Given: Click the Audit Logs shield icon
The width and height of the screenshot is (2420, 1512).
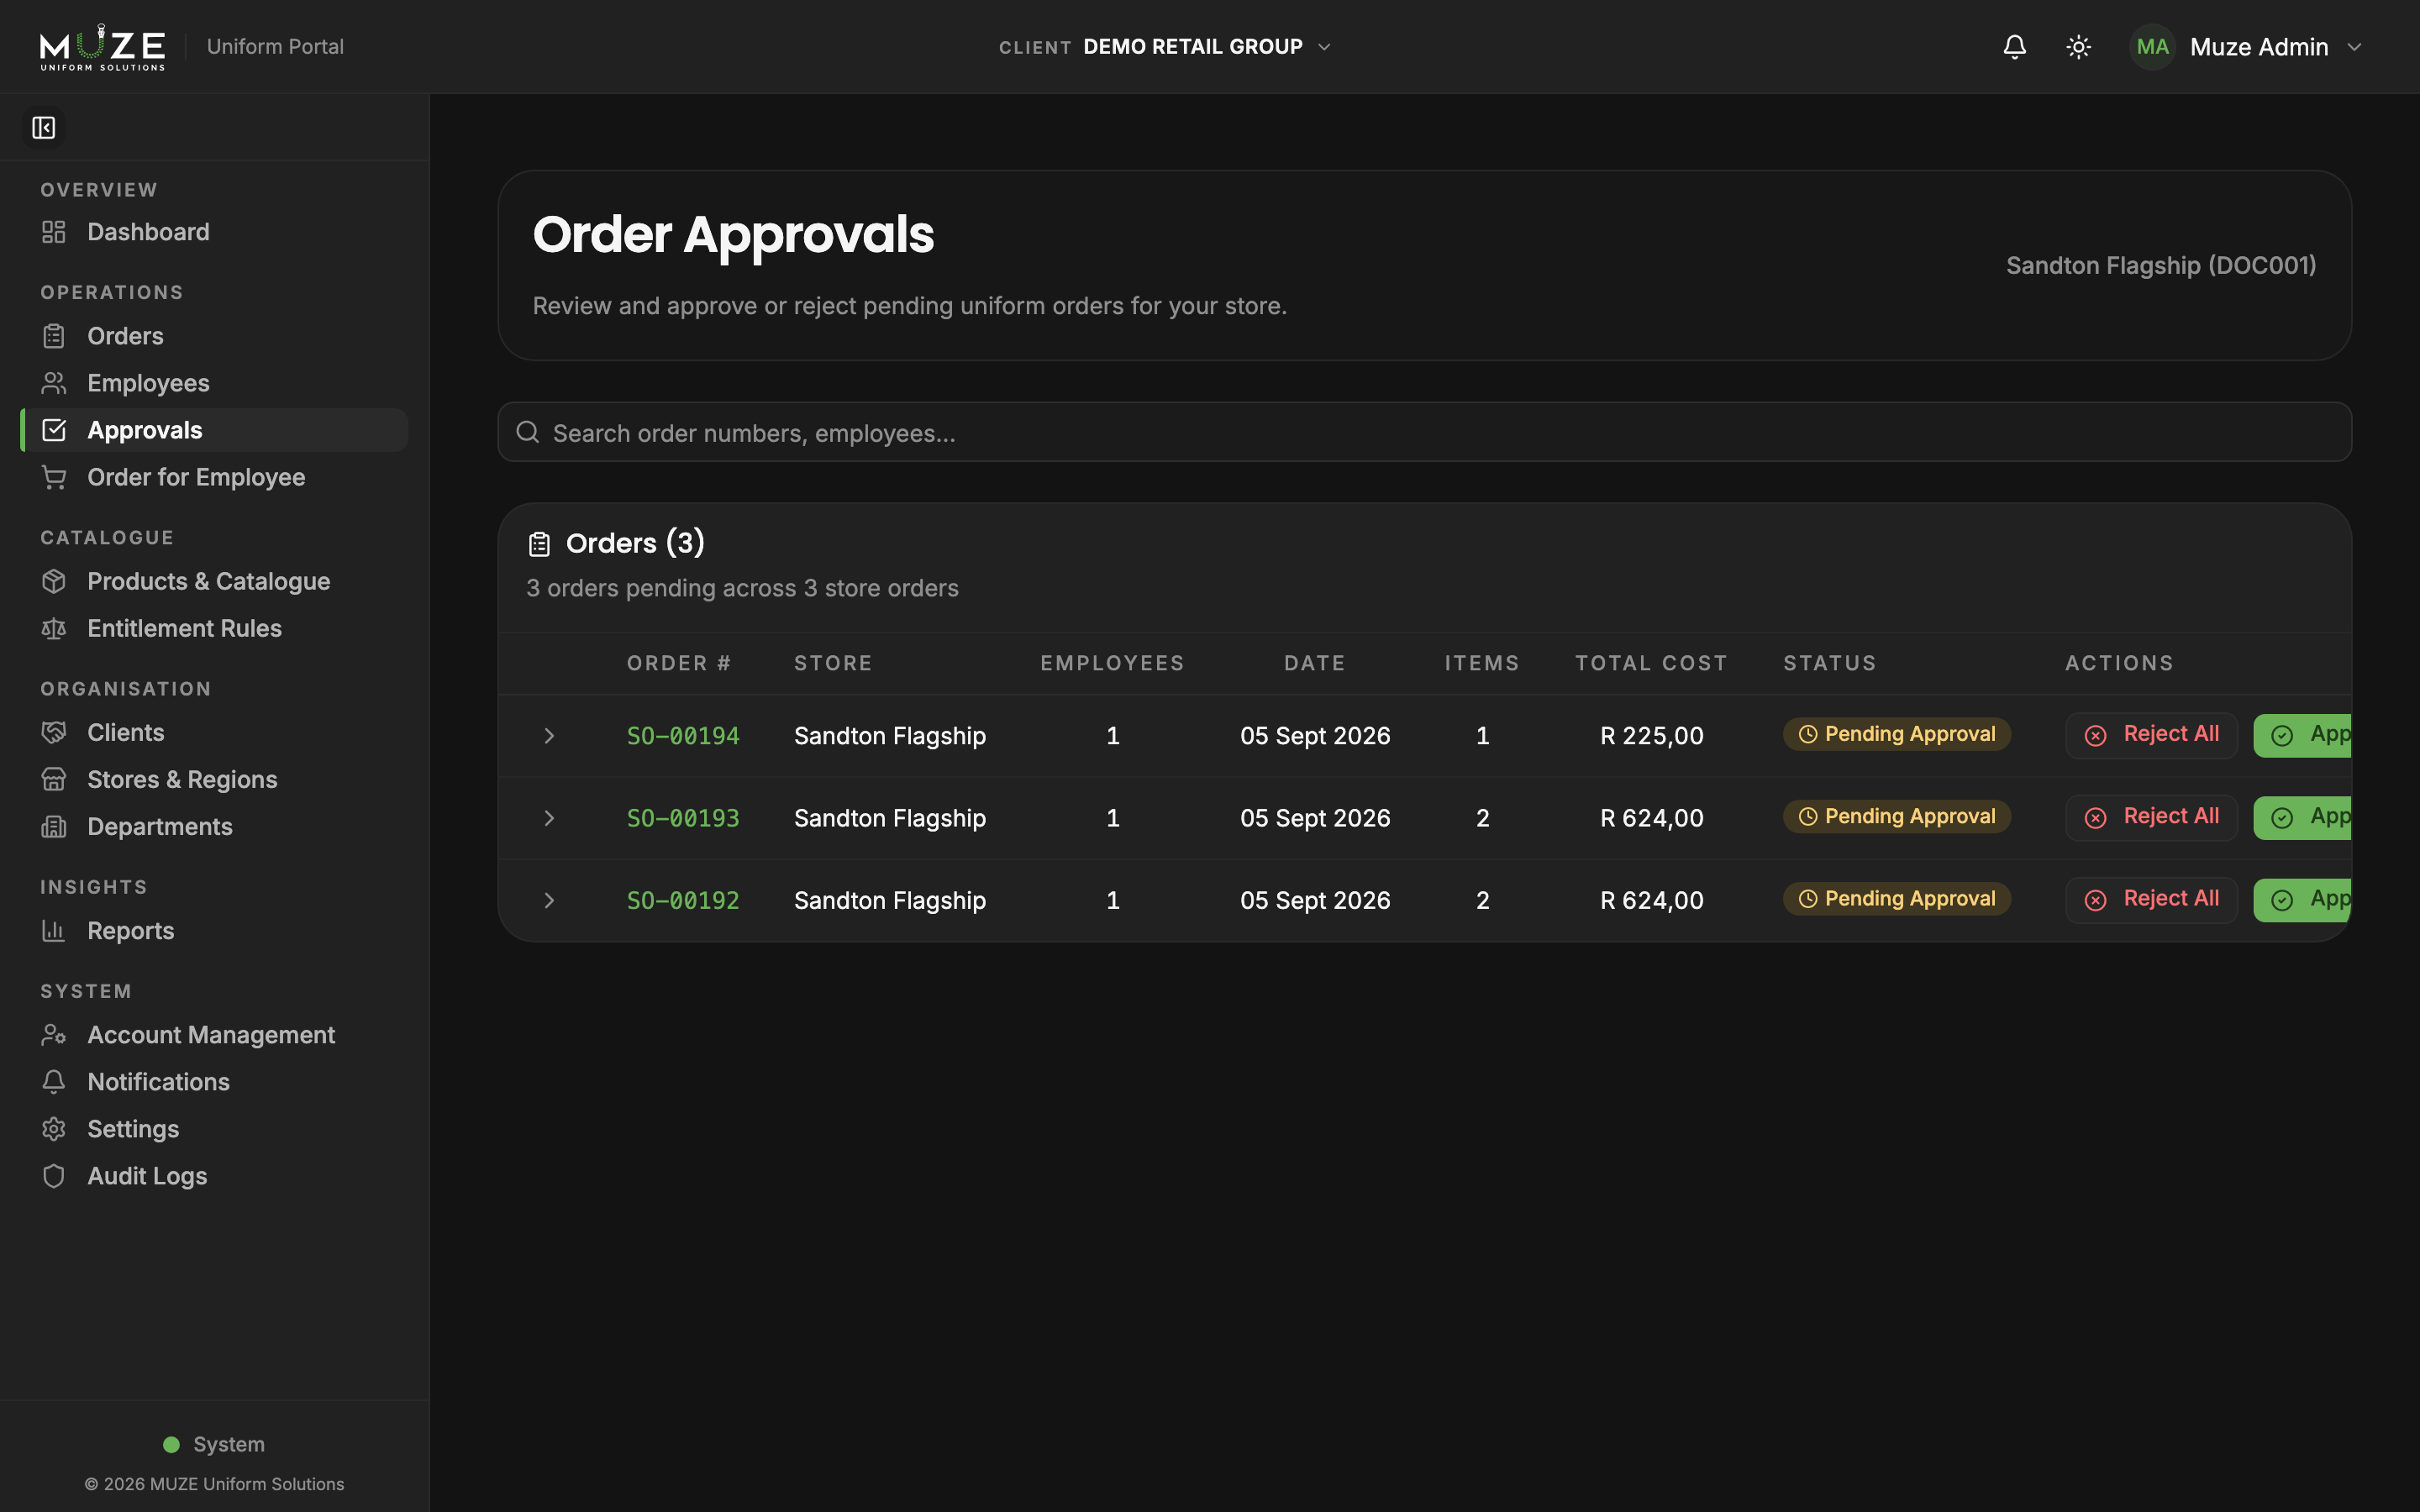Looking at the screenshot, I should [54, 1175].
